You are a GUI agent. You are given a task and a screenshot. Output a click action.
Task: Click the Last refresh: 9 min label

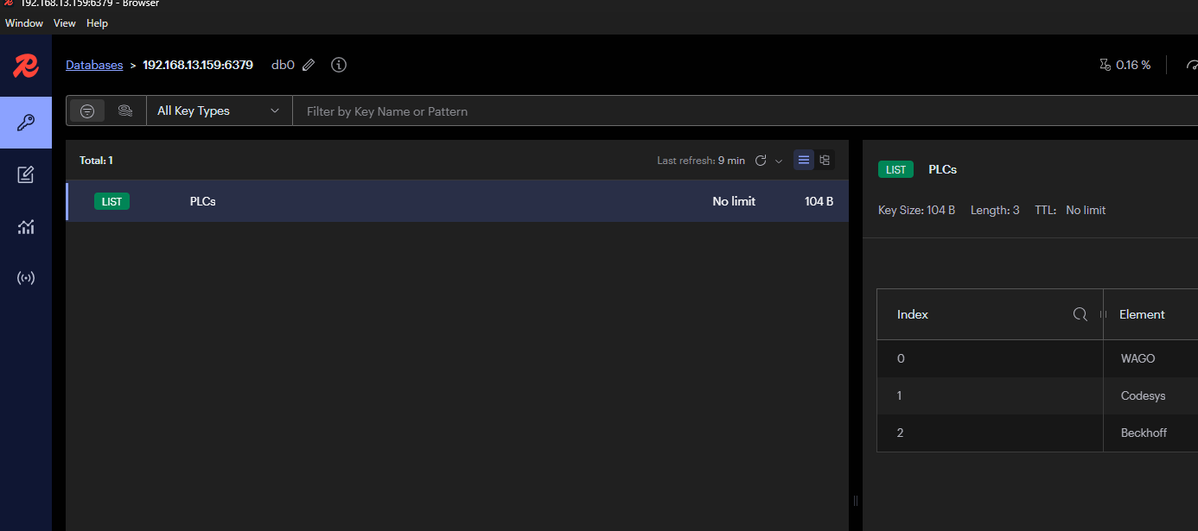pos(701,161)
